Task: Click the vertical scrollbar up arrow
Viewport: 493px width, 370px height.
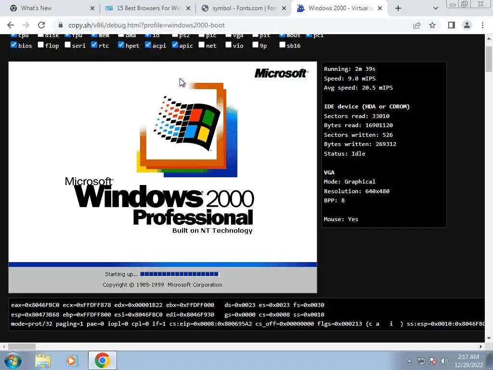Action: click(489, 38)
